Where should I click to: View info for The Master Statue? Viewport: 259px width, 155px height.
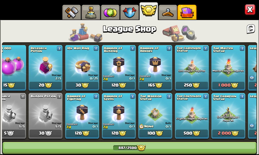(242, 48)
